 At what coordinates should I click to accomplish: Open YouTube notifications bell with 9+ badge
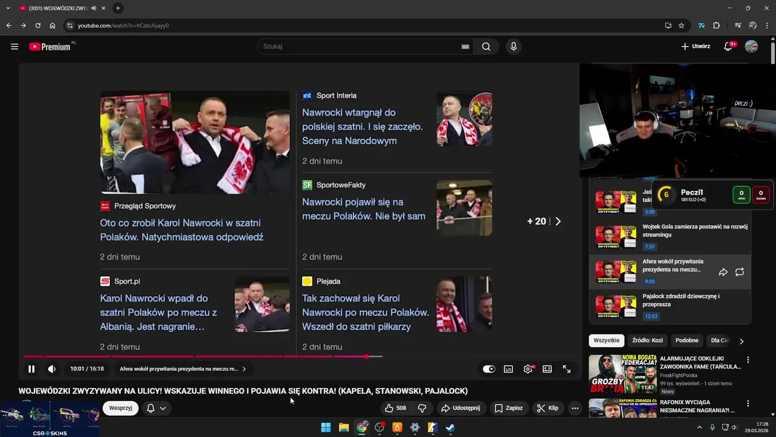click(729, 46)
